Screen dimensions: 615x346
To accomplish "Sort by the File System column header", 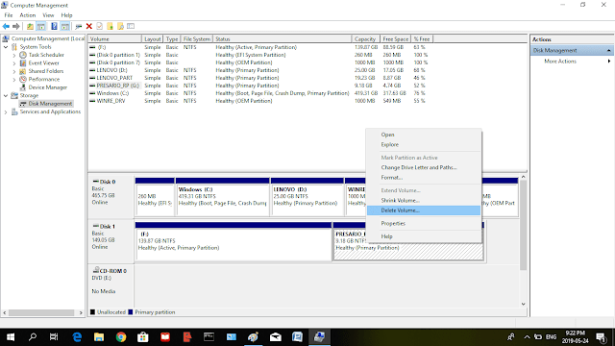I will tap(196, 39).
